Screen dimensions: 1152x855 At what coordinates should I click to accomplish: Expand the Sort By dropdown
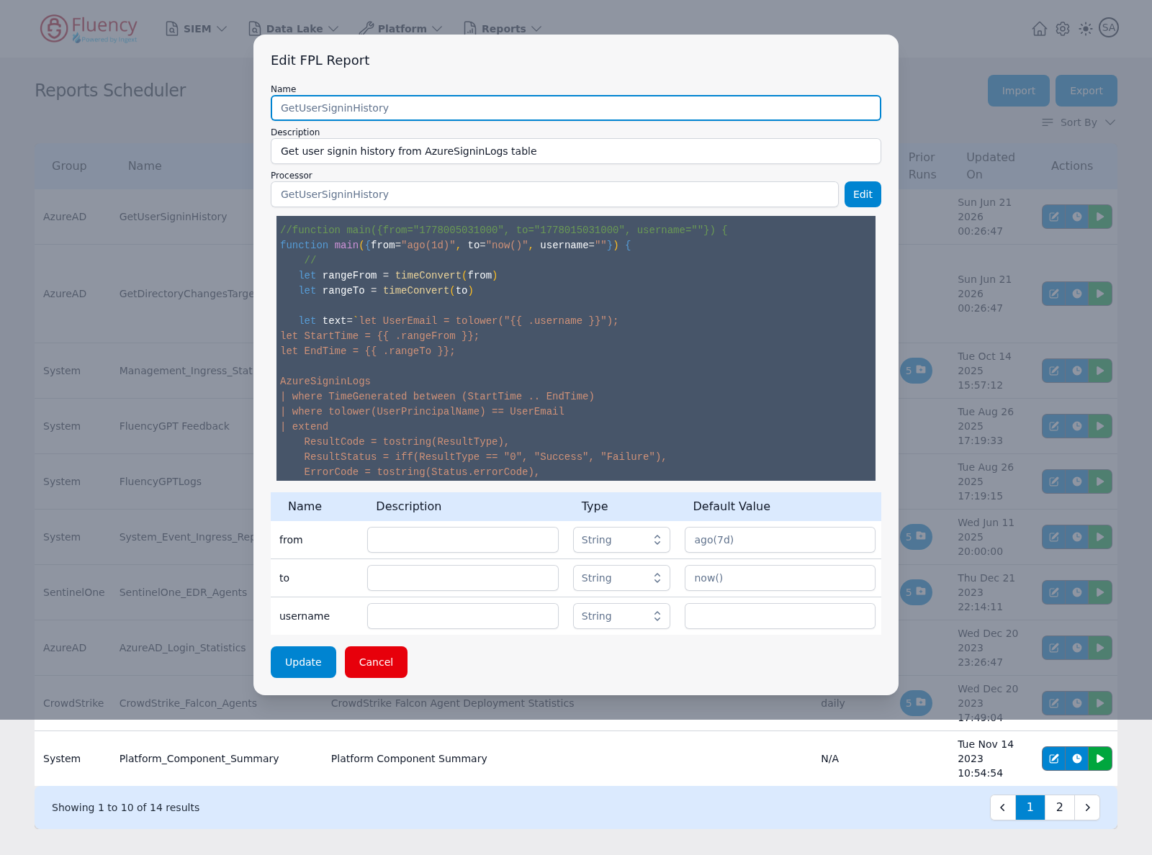(x=1079, y=122)
